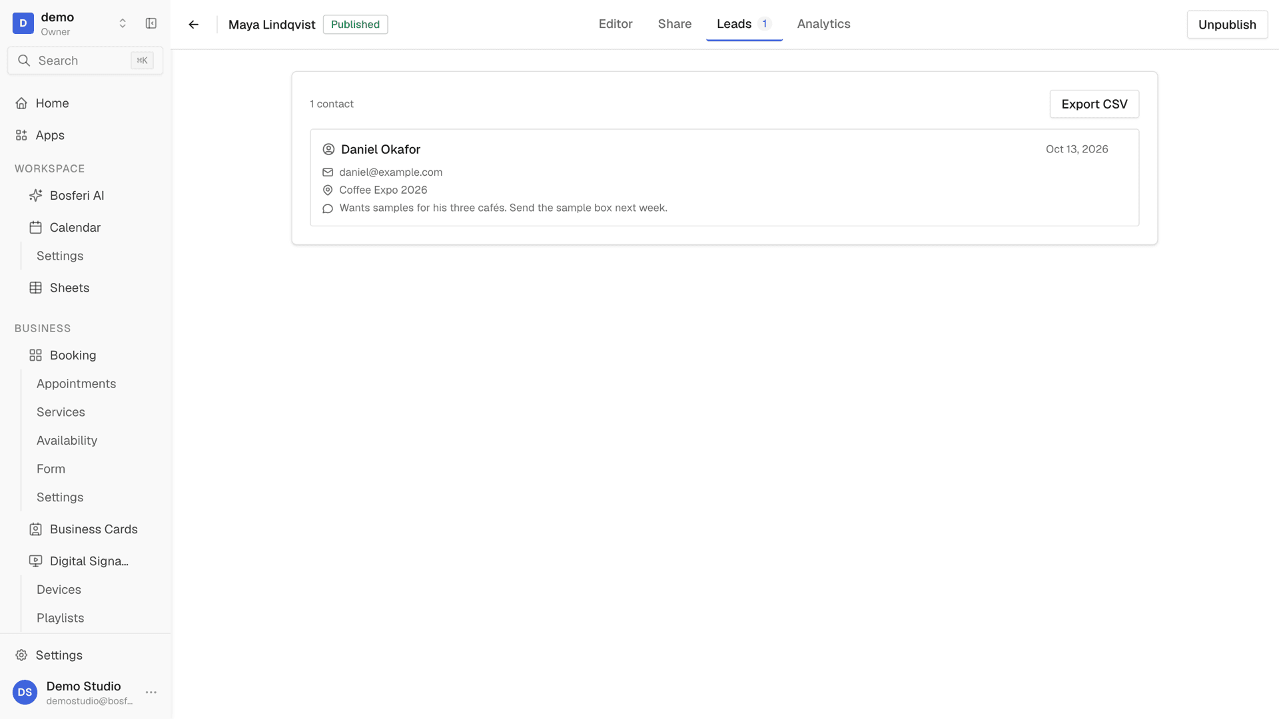Switch to the Editor tab

click(616, 24)
